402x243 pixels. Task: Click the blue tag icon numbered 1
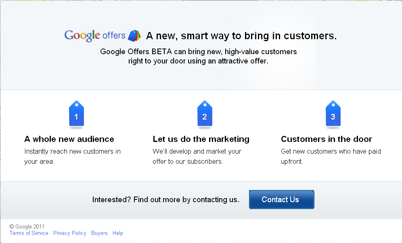76,114
